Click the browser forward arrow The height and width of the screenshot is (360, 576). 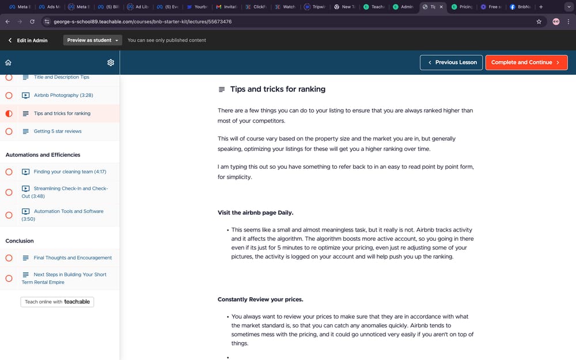(x=20, y=22)
